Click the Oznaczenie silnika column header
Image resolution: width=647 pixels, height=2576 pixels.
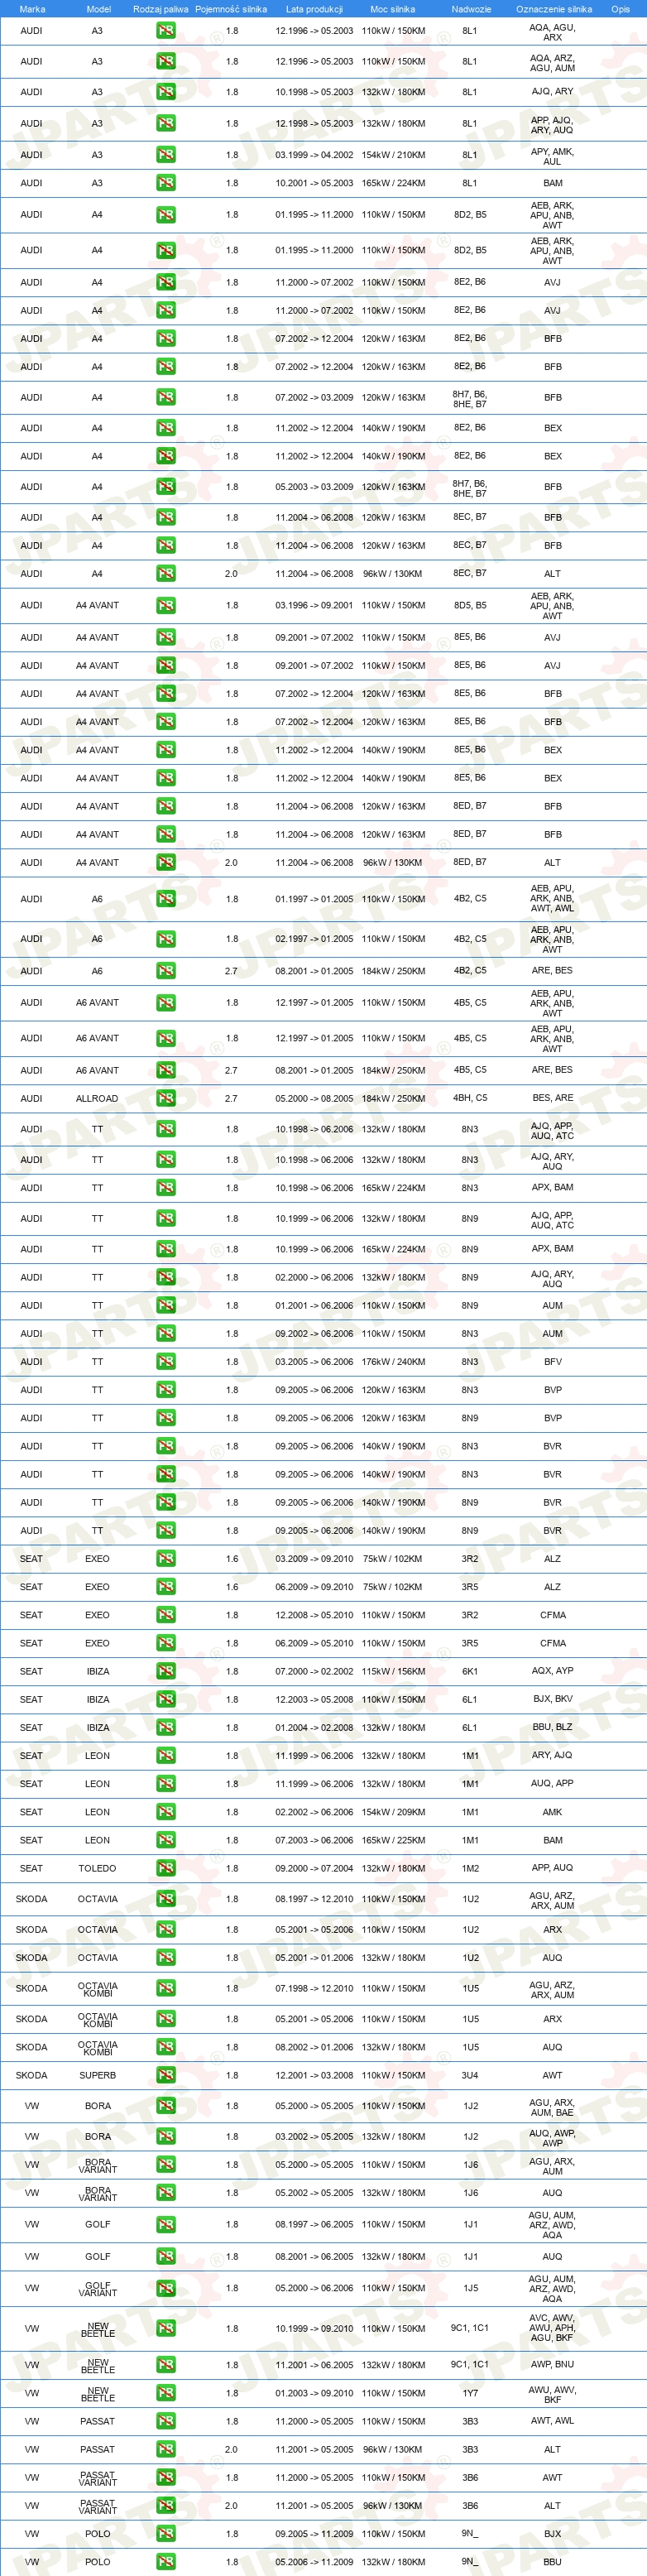(x=554, y=9)
